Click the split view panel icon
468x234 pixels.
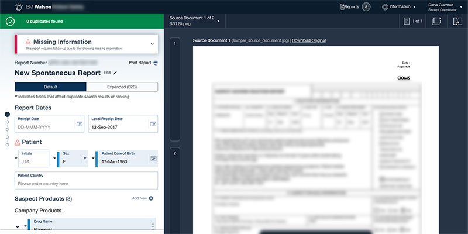(x=457, y=22)
